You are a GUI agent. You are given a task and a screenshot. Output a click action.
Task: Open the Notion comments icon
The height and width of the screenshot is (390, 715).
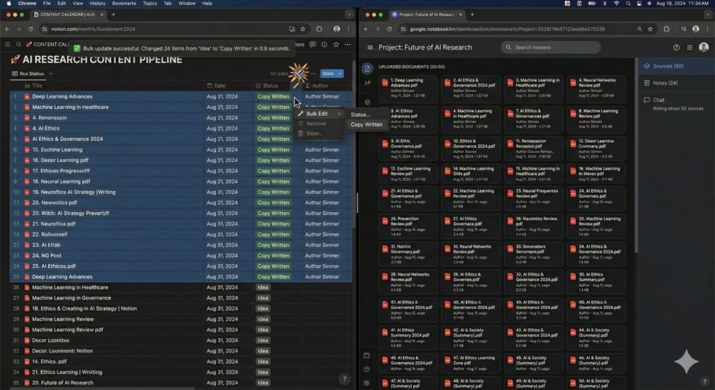click(312, 44)
